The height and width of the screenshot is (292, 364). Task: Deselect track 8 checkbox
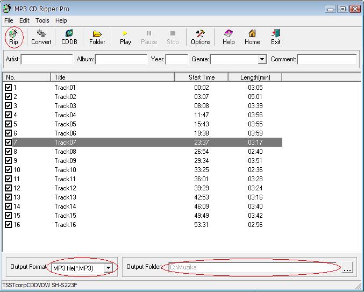[8, 152]
